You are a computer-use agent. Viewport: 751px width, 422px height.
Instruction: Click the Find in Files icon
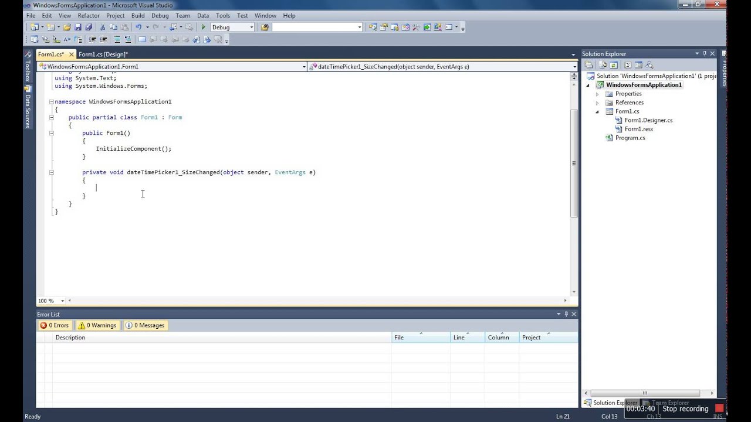pos(265,27)
